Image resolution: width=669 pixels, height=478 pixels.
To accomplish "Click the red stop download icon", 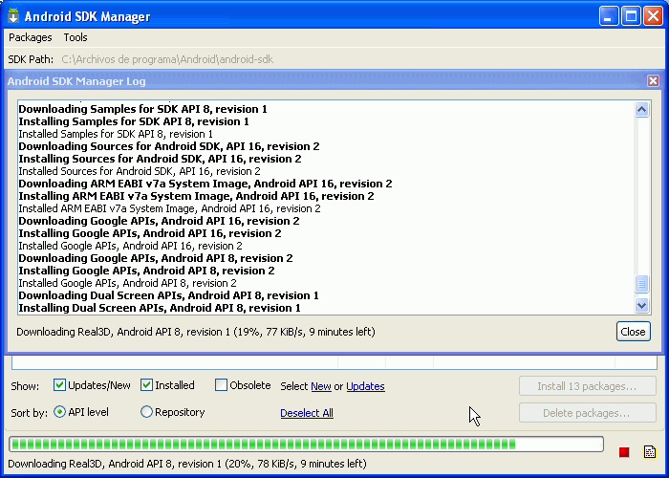I will coord(624,451).
